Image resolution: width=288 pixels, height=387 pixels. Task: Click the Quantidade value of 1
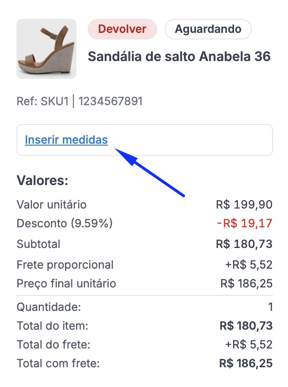(270, 307)
